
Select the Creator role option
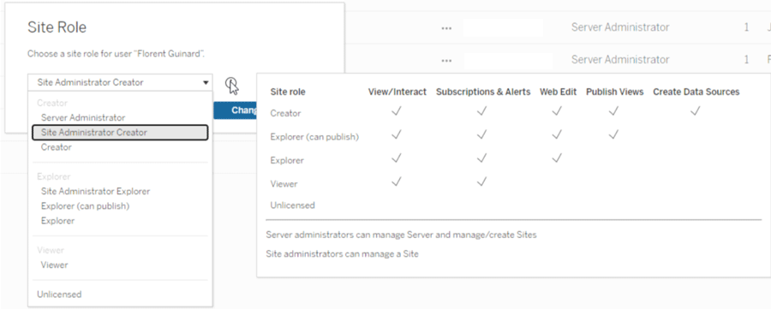[56, 147]
